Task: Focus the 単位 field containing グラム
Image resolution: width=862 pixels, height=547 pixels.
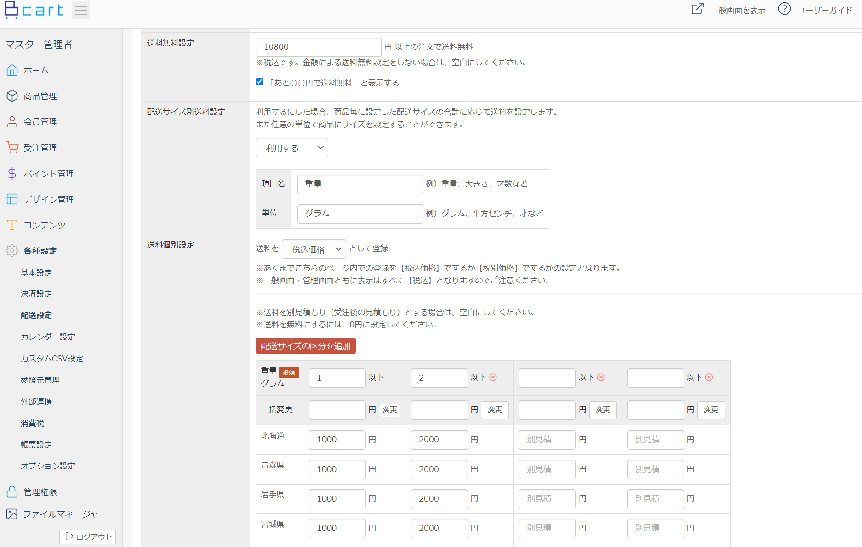Action: tap(360, 214)
